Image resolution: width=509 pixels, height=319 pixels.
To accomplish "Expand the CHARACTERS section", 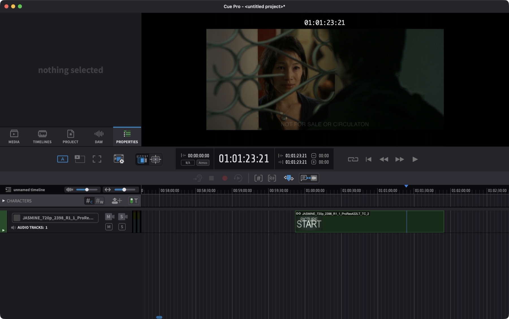I will (3, 201).
